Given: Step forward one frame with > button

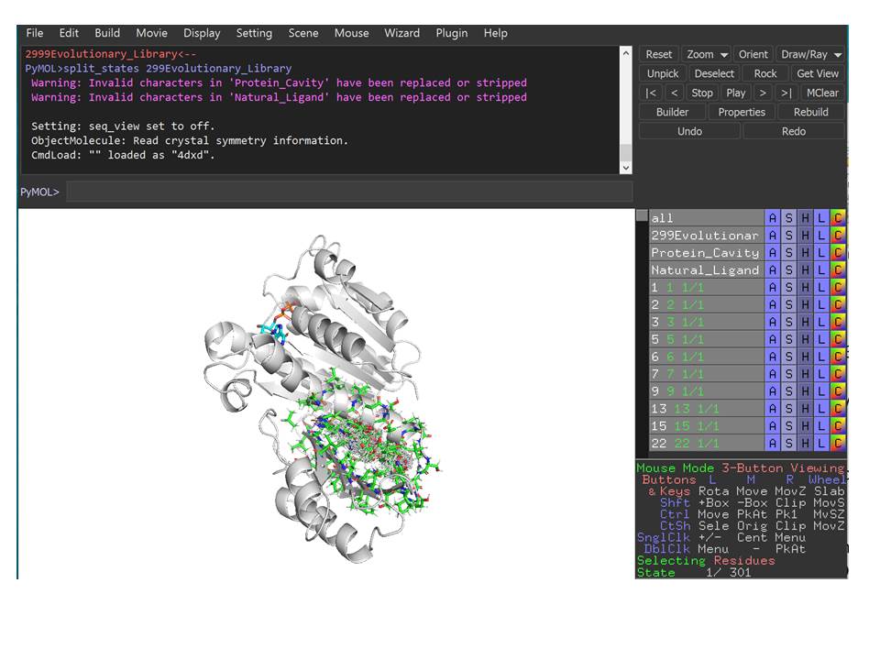Looking at the screenshot, I should [763, 93].
